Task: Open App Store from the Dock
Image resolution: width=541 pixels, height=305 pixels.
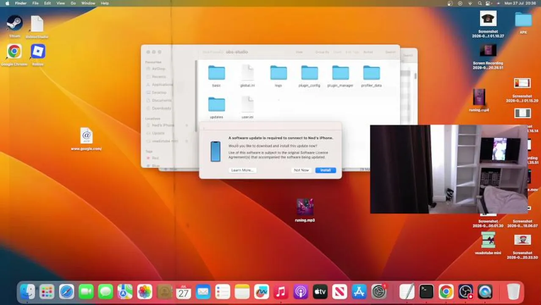Action: point(359,291)
